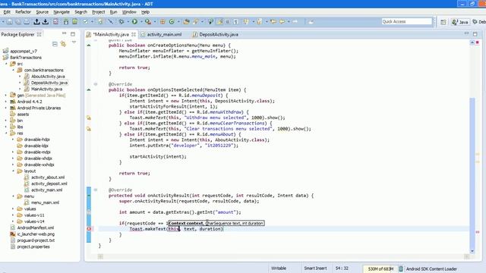Toggle Link with Editor in Package Explorer
The height and width of the screenshot is (273, 486).
click(x=63, y=44)
